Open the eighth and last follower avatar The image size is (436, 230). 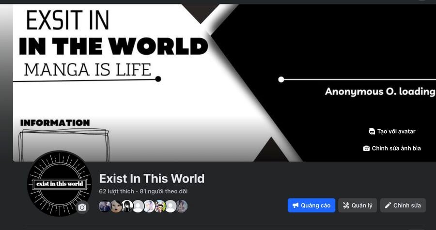point(182,206)
